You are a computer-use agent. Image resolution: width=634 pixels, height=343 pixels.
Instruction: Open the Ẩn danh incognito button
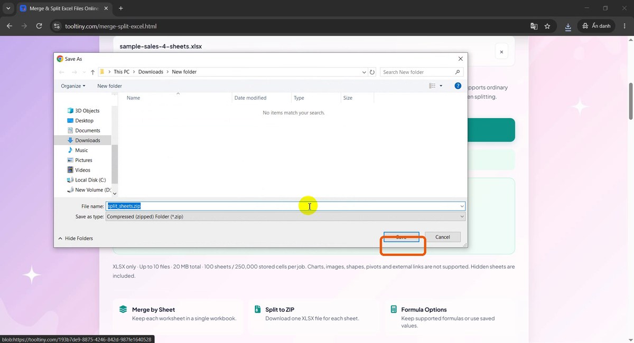[x=596, y=26]
